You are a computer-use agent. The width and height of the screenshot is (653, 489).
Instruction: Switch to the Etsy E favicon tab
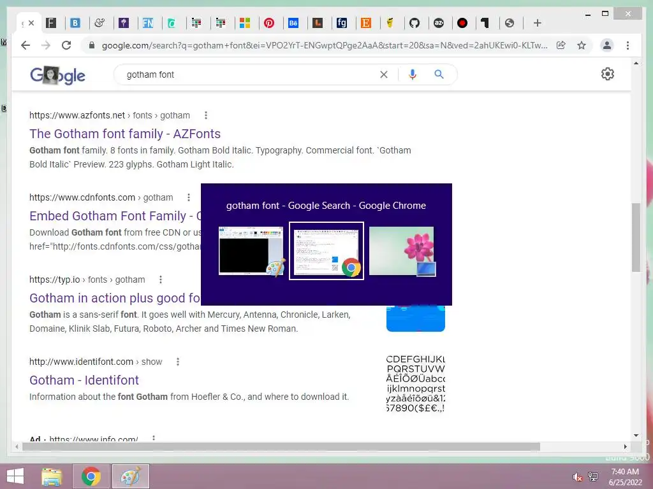pos(365,23)
